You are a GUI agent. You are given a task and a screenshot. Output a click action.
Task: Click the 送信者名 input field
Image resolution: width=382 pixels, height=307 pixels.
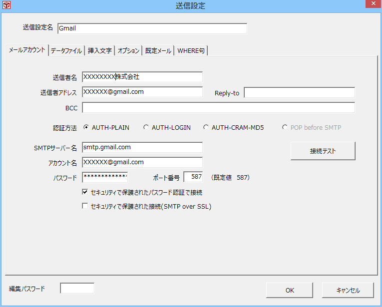pos(142,77)
